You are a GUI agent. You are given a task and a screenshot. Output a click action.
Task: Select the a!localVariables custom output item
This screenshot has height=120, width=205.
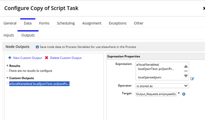tap(39, 84)
